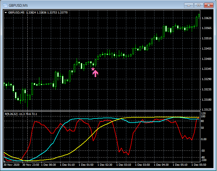Click the chart window icon in title bar
Viewport: 217px width, 171px height.
pyautogui.click(x=5, y=5)
